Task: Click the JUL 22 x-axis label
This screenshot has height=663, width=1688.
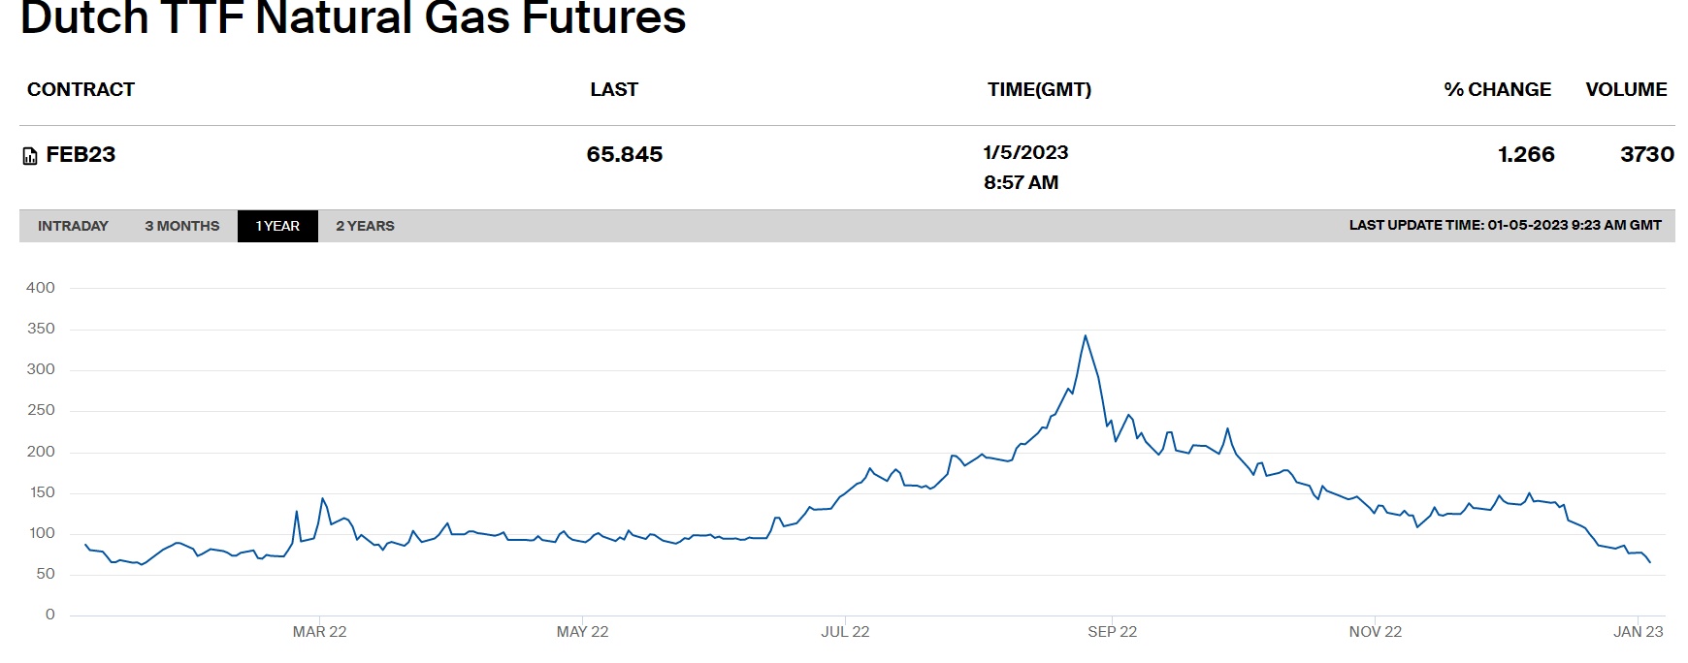Action: (845, 632)
